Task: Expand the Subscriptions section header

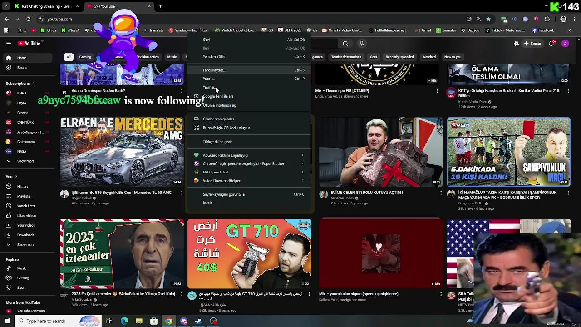Action: click(20, 84)
